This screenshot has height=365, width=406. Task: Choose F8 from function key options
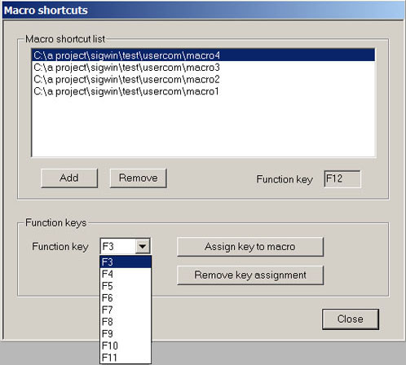point(126,322)
